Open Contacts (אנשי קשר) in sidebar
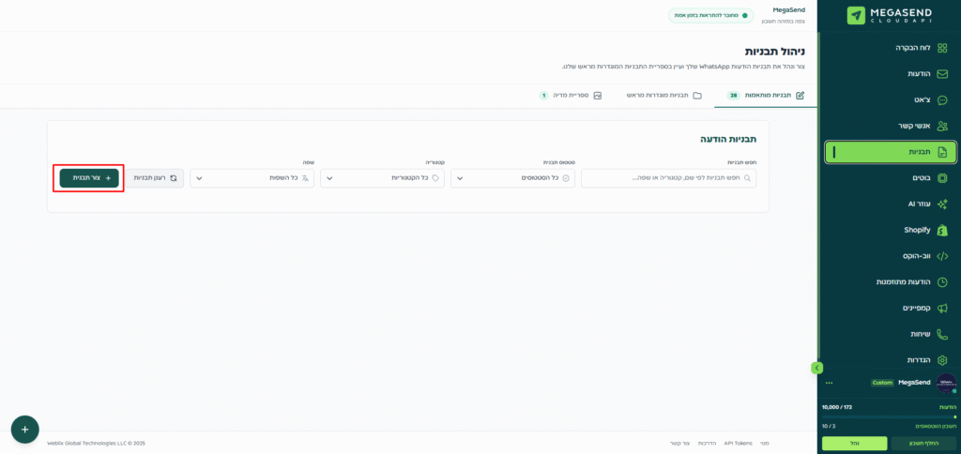Image resolution: width=961 pixels, height=454 pixels. coord(942,126)
